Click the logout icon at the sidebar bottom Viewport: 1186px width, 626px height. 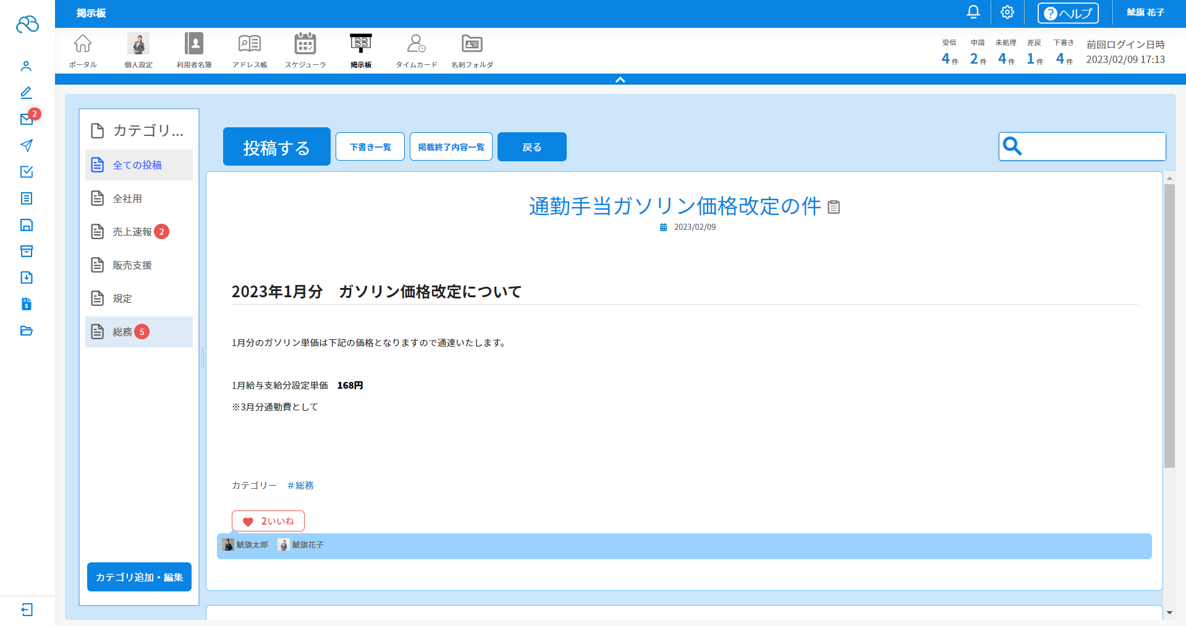(x=27, y=610)
